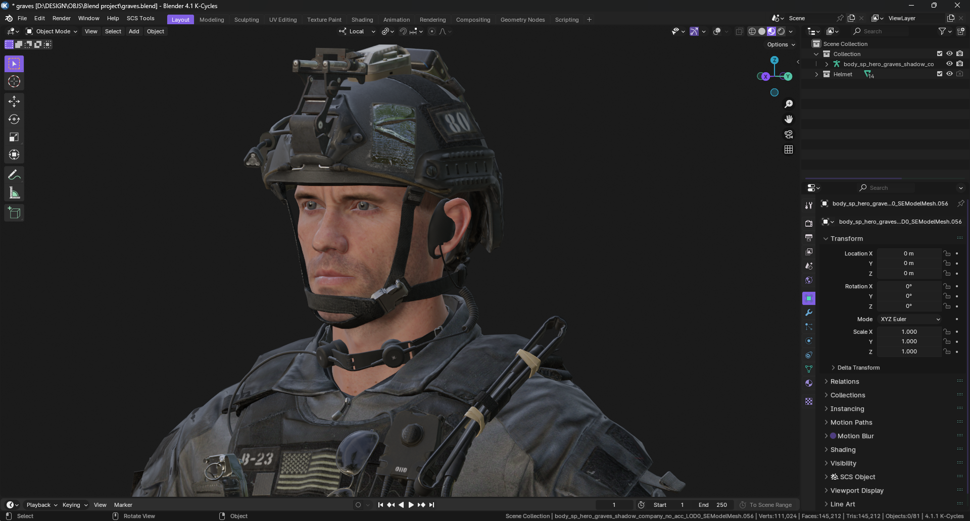
Task: Activate the Rotate tool
Action: coord(14,119)
